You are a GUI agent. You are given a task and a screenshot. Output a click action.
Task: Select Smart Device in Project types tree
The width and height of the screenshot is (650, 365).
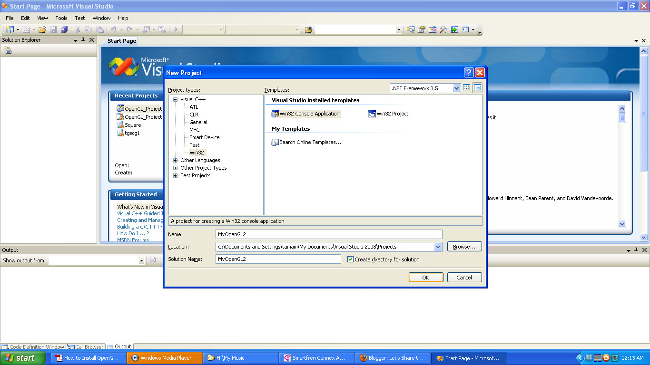205,137
